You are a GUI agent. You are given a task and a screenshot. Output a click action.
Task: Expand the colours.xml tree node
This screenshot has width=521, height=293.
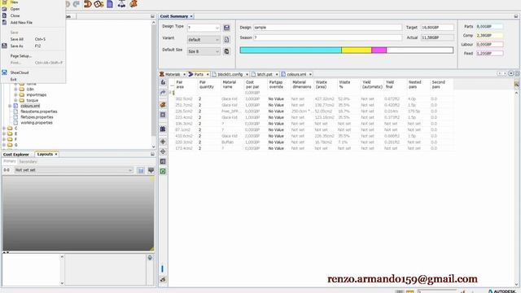pyautogui.click(x=10, y=106)
